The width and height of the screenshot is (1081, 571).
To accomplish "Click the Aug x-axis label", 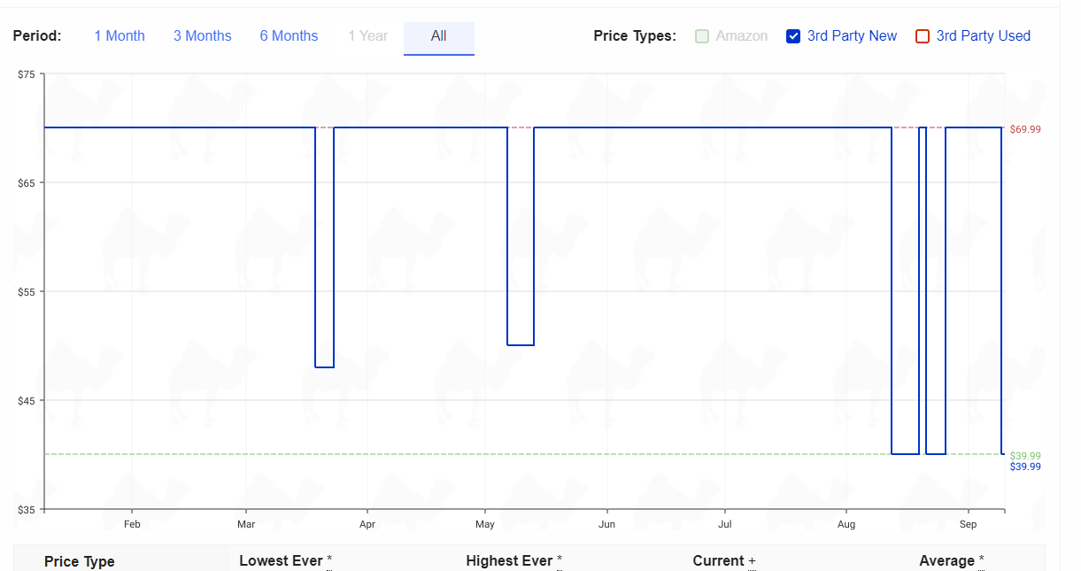I will pos(846,524).
